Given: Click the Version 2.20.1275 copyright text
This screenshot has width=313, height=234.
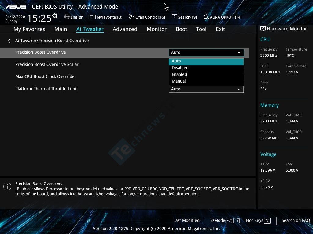Looking at the screenshot, I should [x=156, y=229].
